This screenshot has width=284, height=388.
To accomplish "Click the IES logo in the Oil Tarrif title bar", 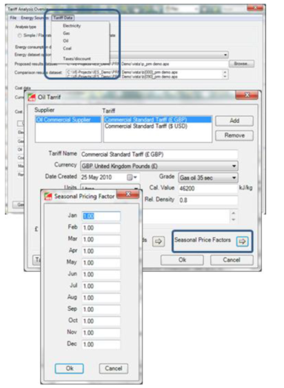I will (x=32, y=97).
